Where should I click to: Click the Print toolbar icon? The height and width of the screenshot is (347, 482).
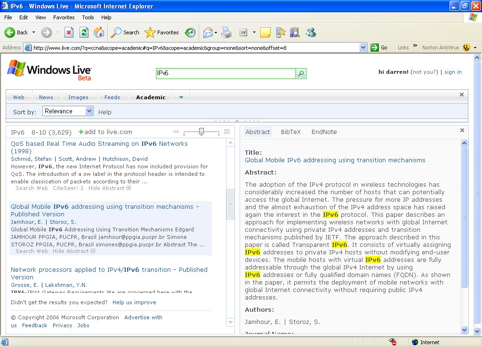coord(226,32)
